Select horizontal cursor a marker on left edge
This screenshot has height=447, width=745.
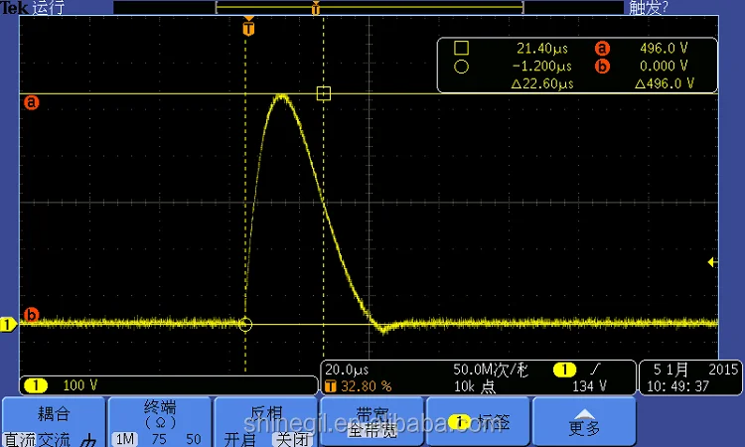pyautogui.click(x=31, y=102)
